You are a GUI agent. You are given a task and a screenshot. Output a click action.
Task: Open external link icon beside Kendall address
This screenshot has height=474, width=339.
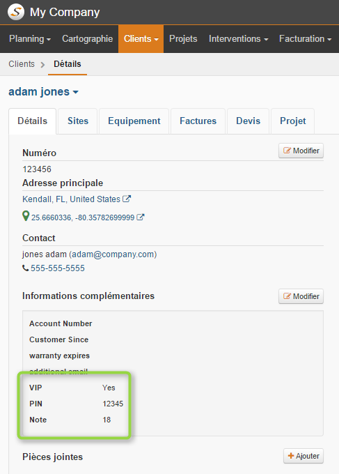click(127, 199)
